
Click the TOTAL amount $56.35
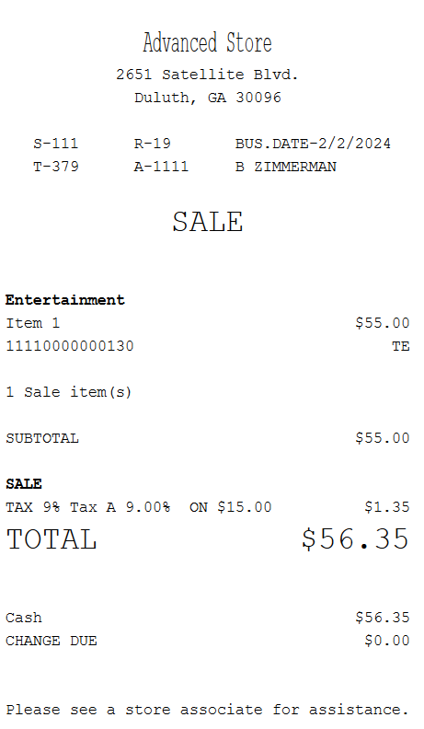coord(356,538)
